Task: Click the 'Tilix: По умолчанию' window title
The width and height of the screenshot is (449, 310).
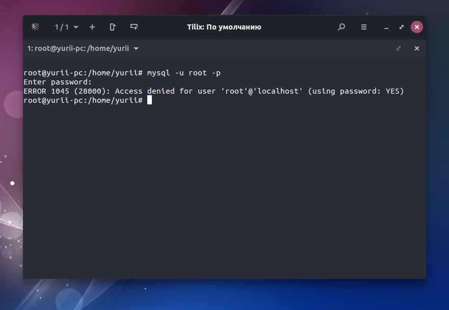Action: 224,27
